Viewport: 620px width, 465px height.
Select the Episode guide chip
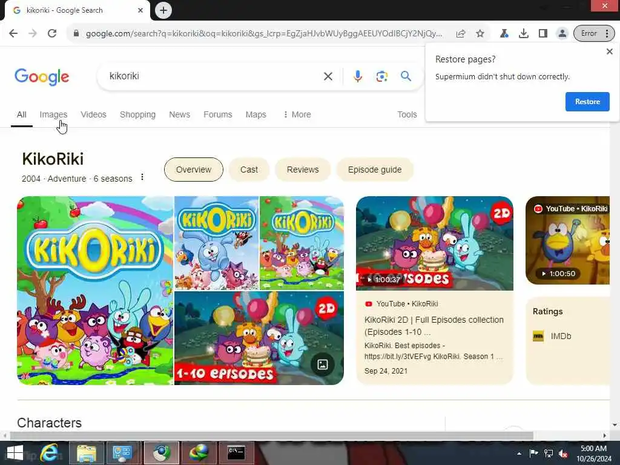(375, 170)
